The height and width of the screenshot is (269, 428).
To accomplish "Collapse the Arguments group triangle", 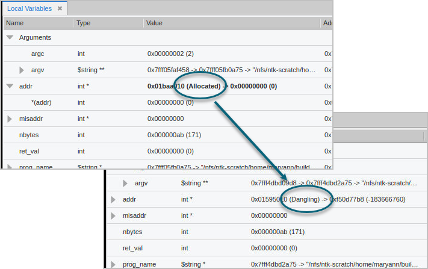I will pos(10,37).
